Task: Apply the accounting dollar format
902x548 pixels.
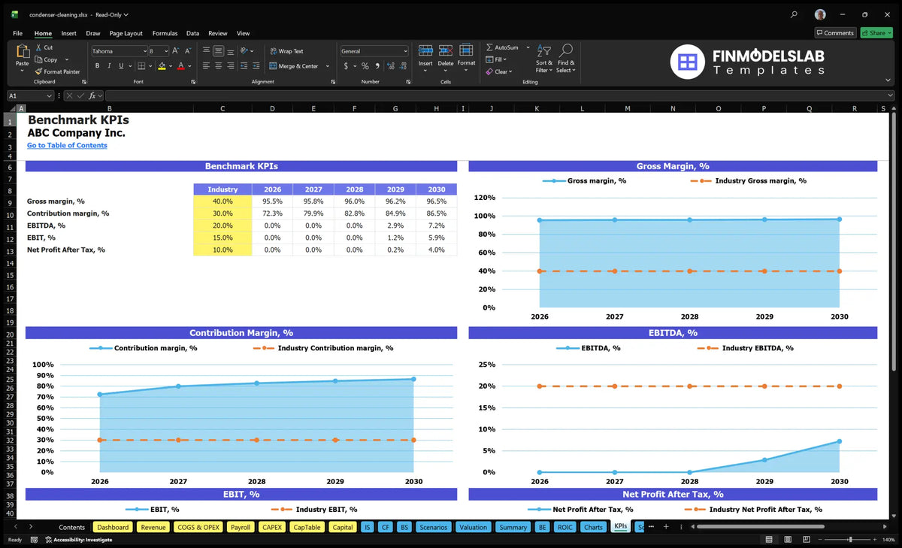Action: click(346, 66)
